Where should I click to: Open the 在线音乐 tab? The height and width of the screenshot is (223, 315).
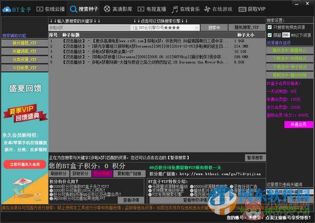[x=186, y=9]
